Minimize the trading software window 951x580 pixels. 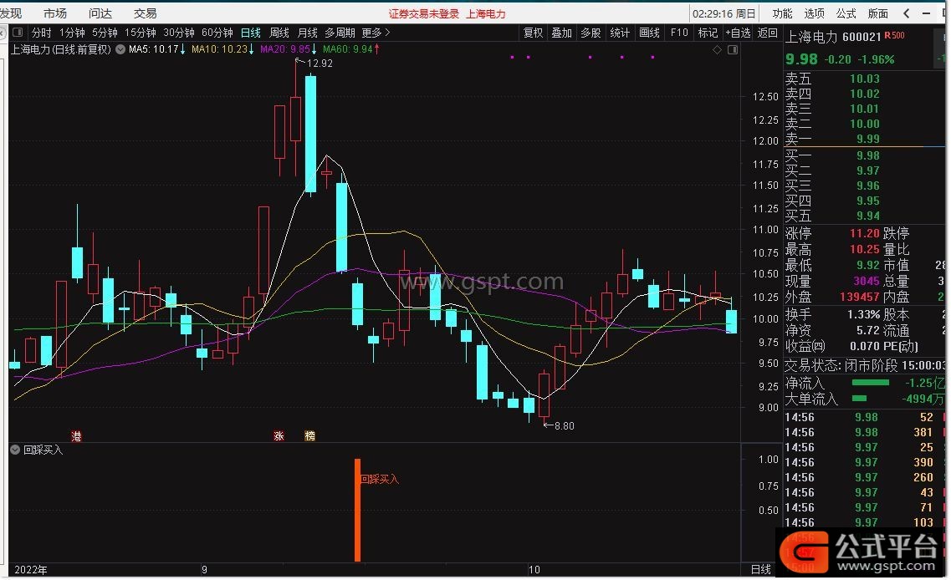tap(926, 13)
